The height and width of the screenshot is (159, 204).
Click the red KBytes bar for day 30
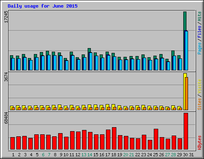186,131
